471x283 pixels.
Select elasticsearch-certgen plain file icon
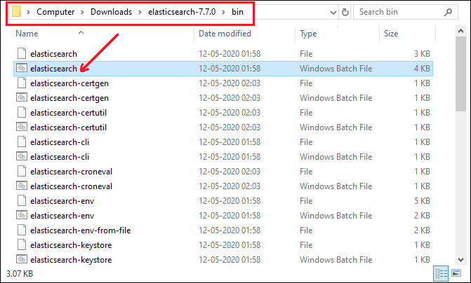pos(22,83)
